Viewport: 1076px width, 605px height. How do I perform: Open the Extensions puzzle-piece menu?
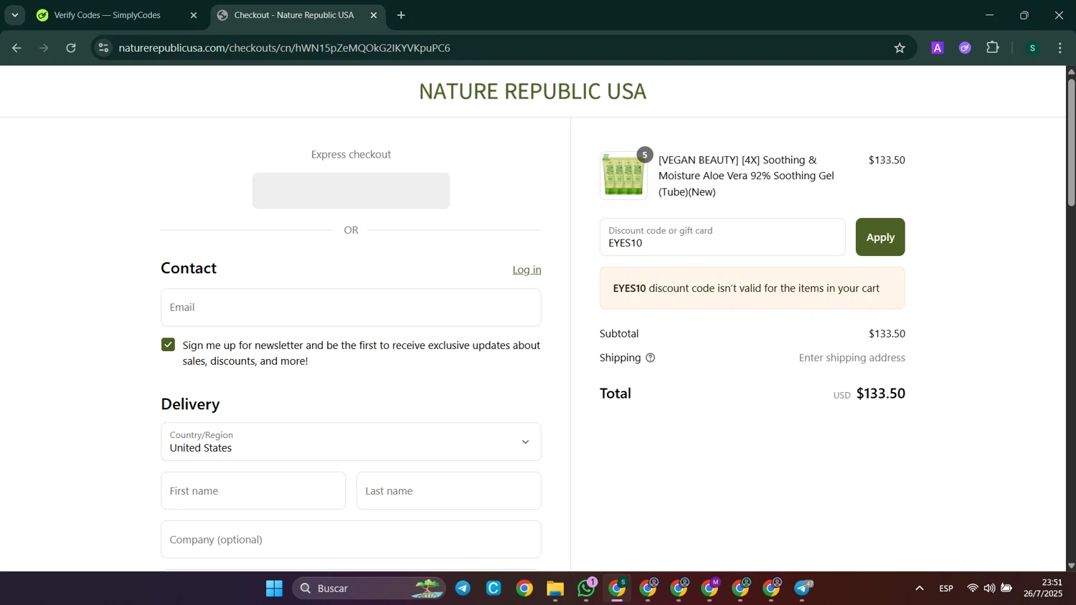(x=993, y=48)
